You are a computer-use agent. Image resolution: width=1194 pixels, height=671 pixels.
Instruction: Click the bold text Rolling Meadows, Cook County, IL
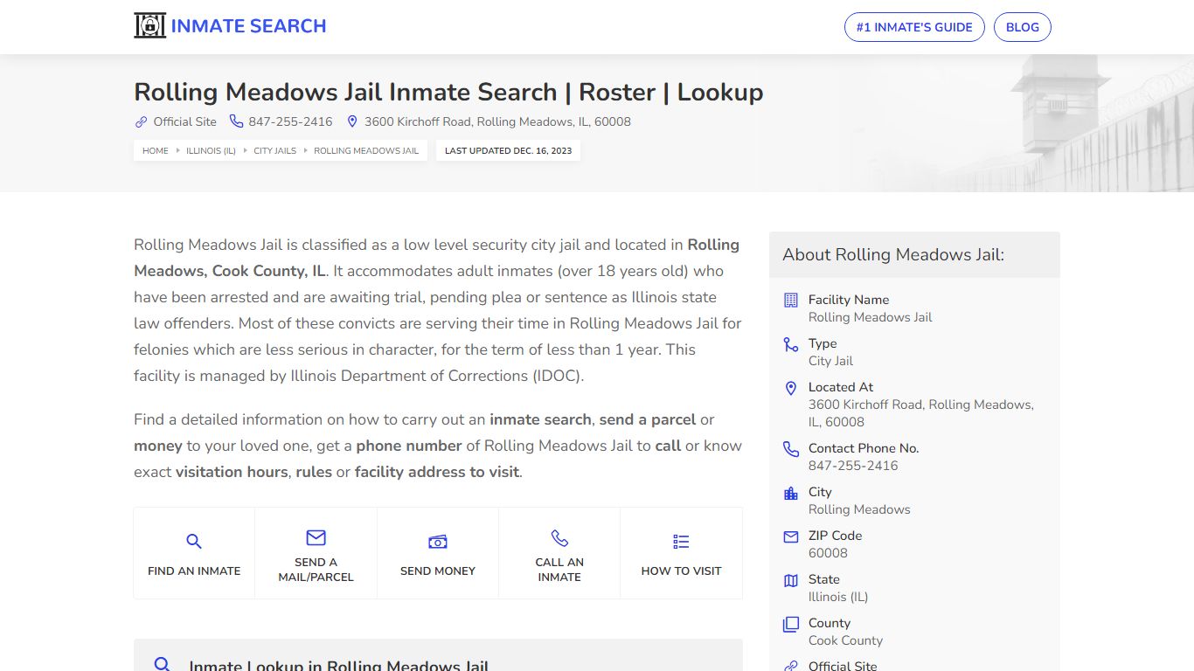pyautogui.click(x=436, y=258)
